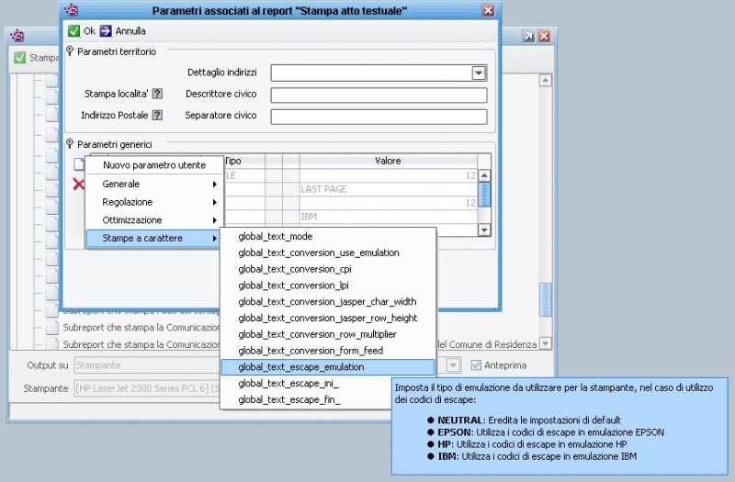735x482 pixels.
Task: Click the app logo in dialog title bar
Action: [x=72, y=9]
